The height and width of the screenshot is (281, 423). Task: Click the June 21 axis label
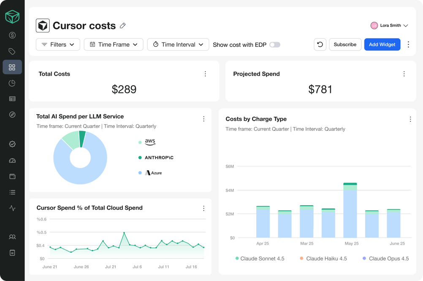[50, 267]
